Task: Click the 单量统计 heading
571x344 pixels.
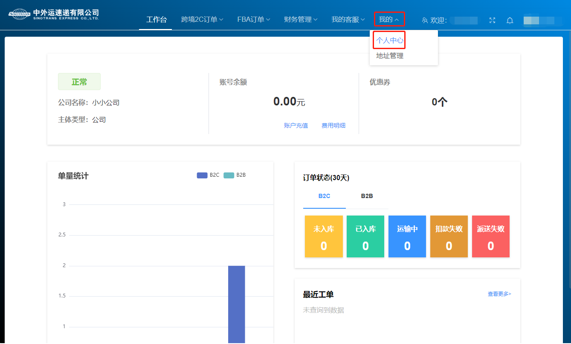Action: pyautogui.click(x=73, y=176)
